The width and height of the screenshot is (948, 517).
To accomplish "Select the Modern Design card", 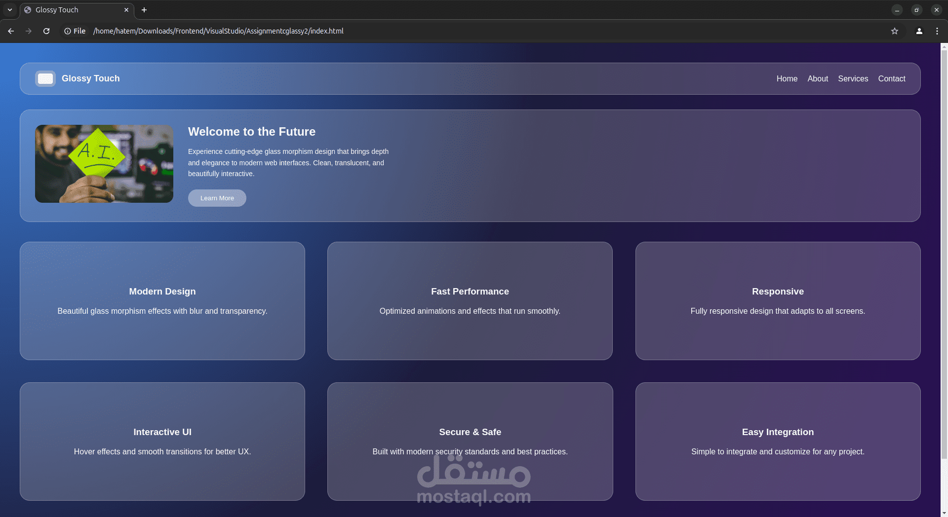I will click(x=162, y=301).
